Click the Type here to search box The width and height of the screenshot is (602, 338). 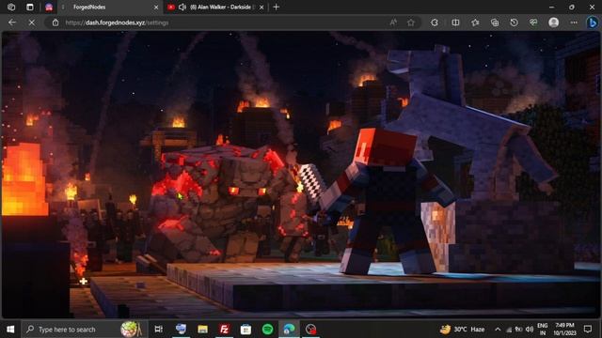(x=85, y=330)
